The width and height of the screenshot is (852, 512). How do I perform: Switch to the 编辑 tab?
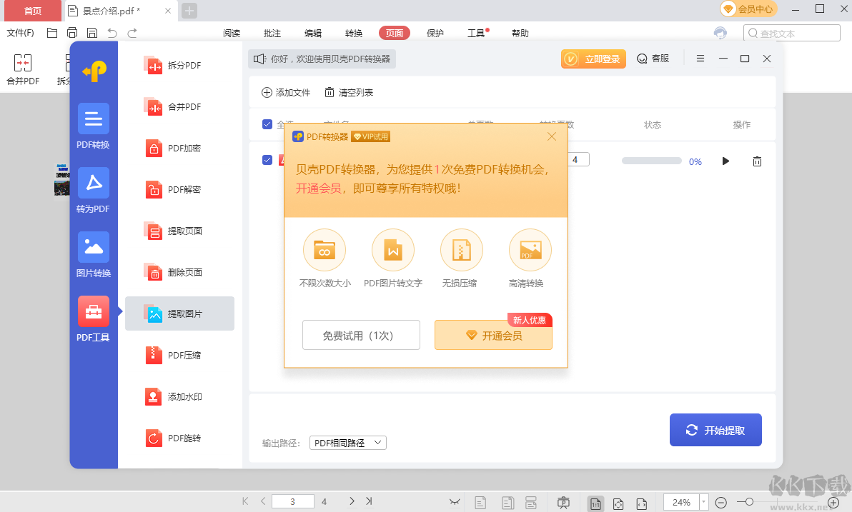313,33
